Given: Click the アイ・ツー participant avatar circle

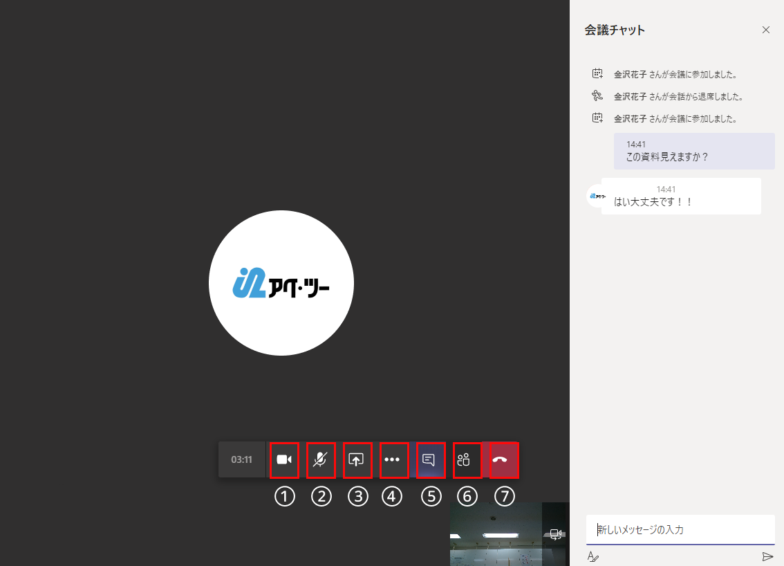Looking at the screenshot, I should point(281,283).
